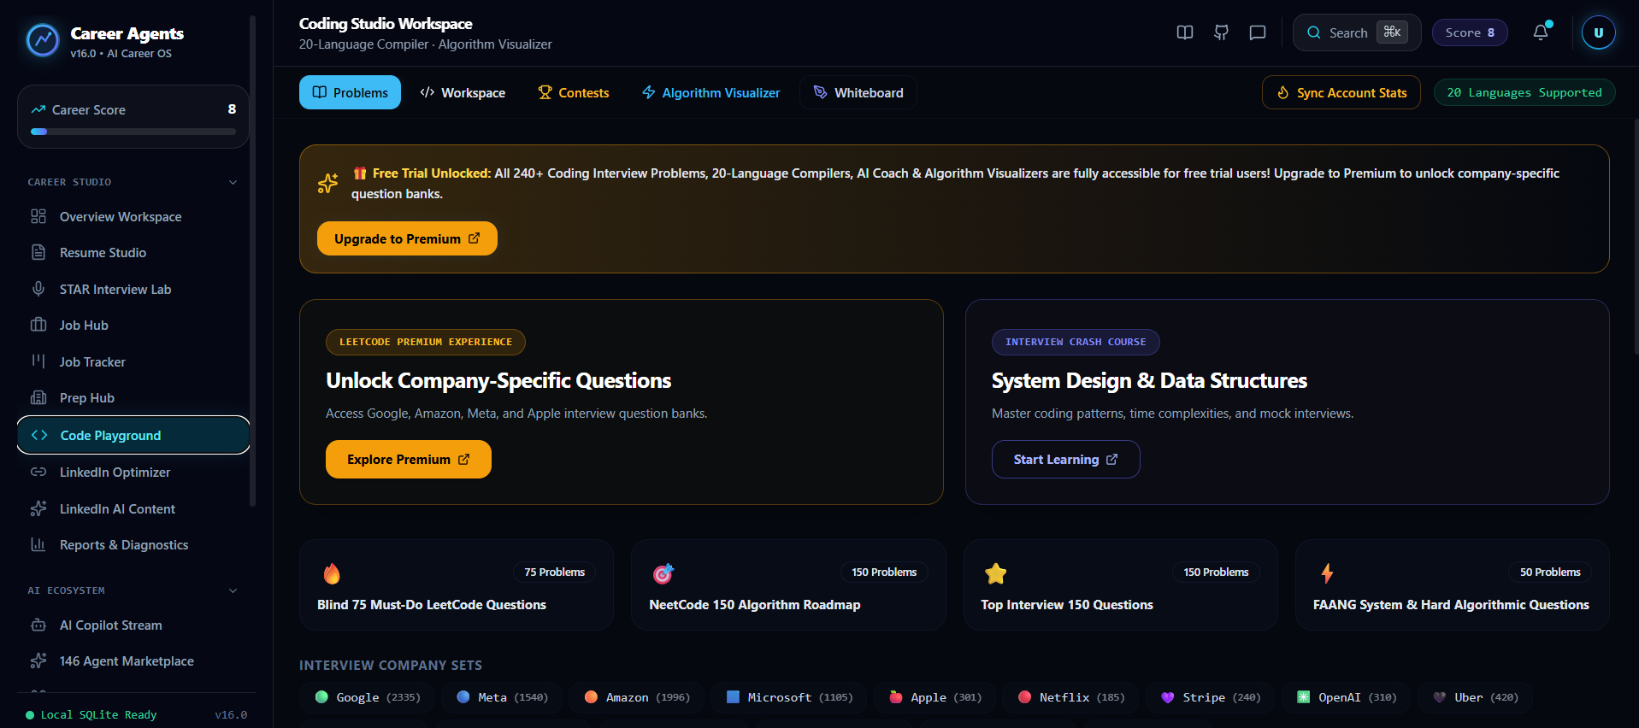Click the LinkedIn Optimizer link icon
The width and height of the screenshot is (1639, 728).
[38, 472]
